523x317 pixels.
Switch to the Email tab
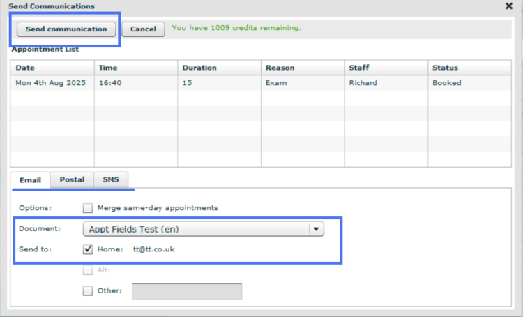[30, 180]
